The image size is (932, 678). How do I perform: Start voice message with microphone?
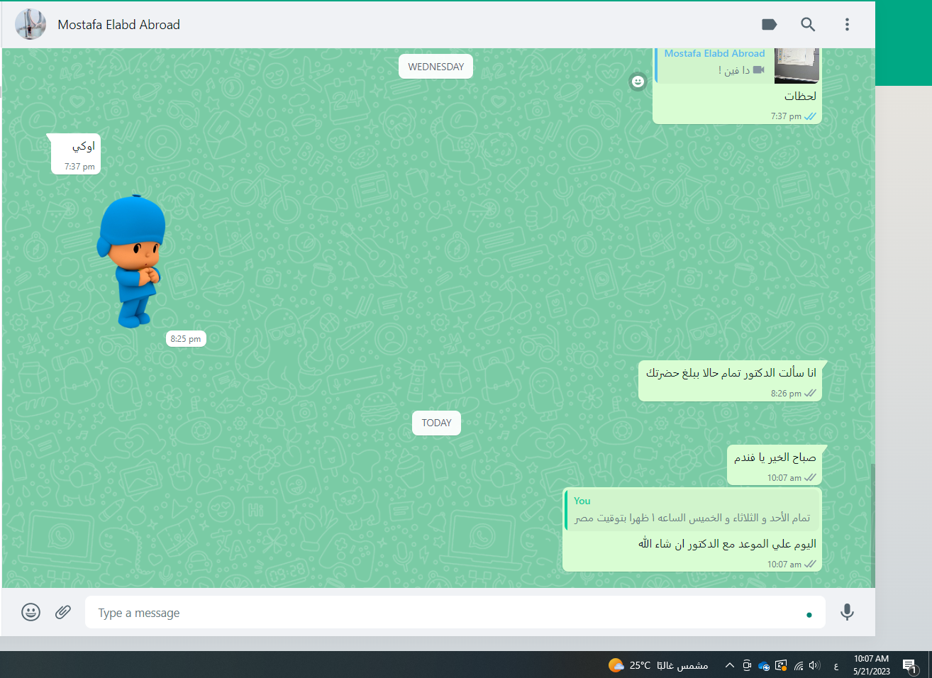click(x=847, y=612)
